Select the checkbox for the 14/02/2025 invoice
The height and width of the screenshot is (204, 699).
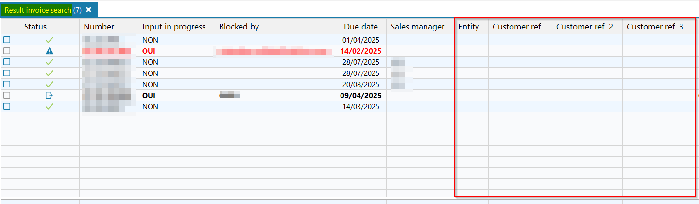7,51
